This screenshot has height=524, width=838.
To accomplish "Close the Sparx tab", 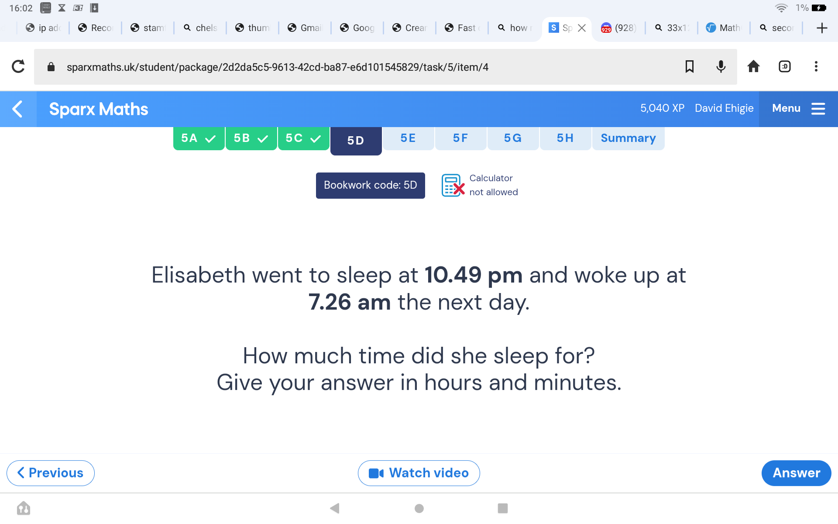I will 582,28.
